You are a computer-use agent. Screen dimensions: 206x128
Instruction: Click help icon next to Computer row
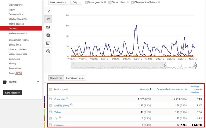pyautogui.click(x=67, y=98)
